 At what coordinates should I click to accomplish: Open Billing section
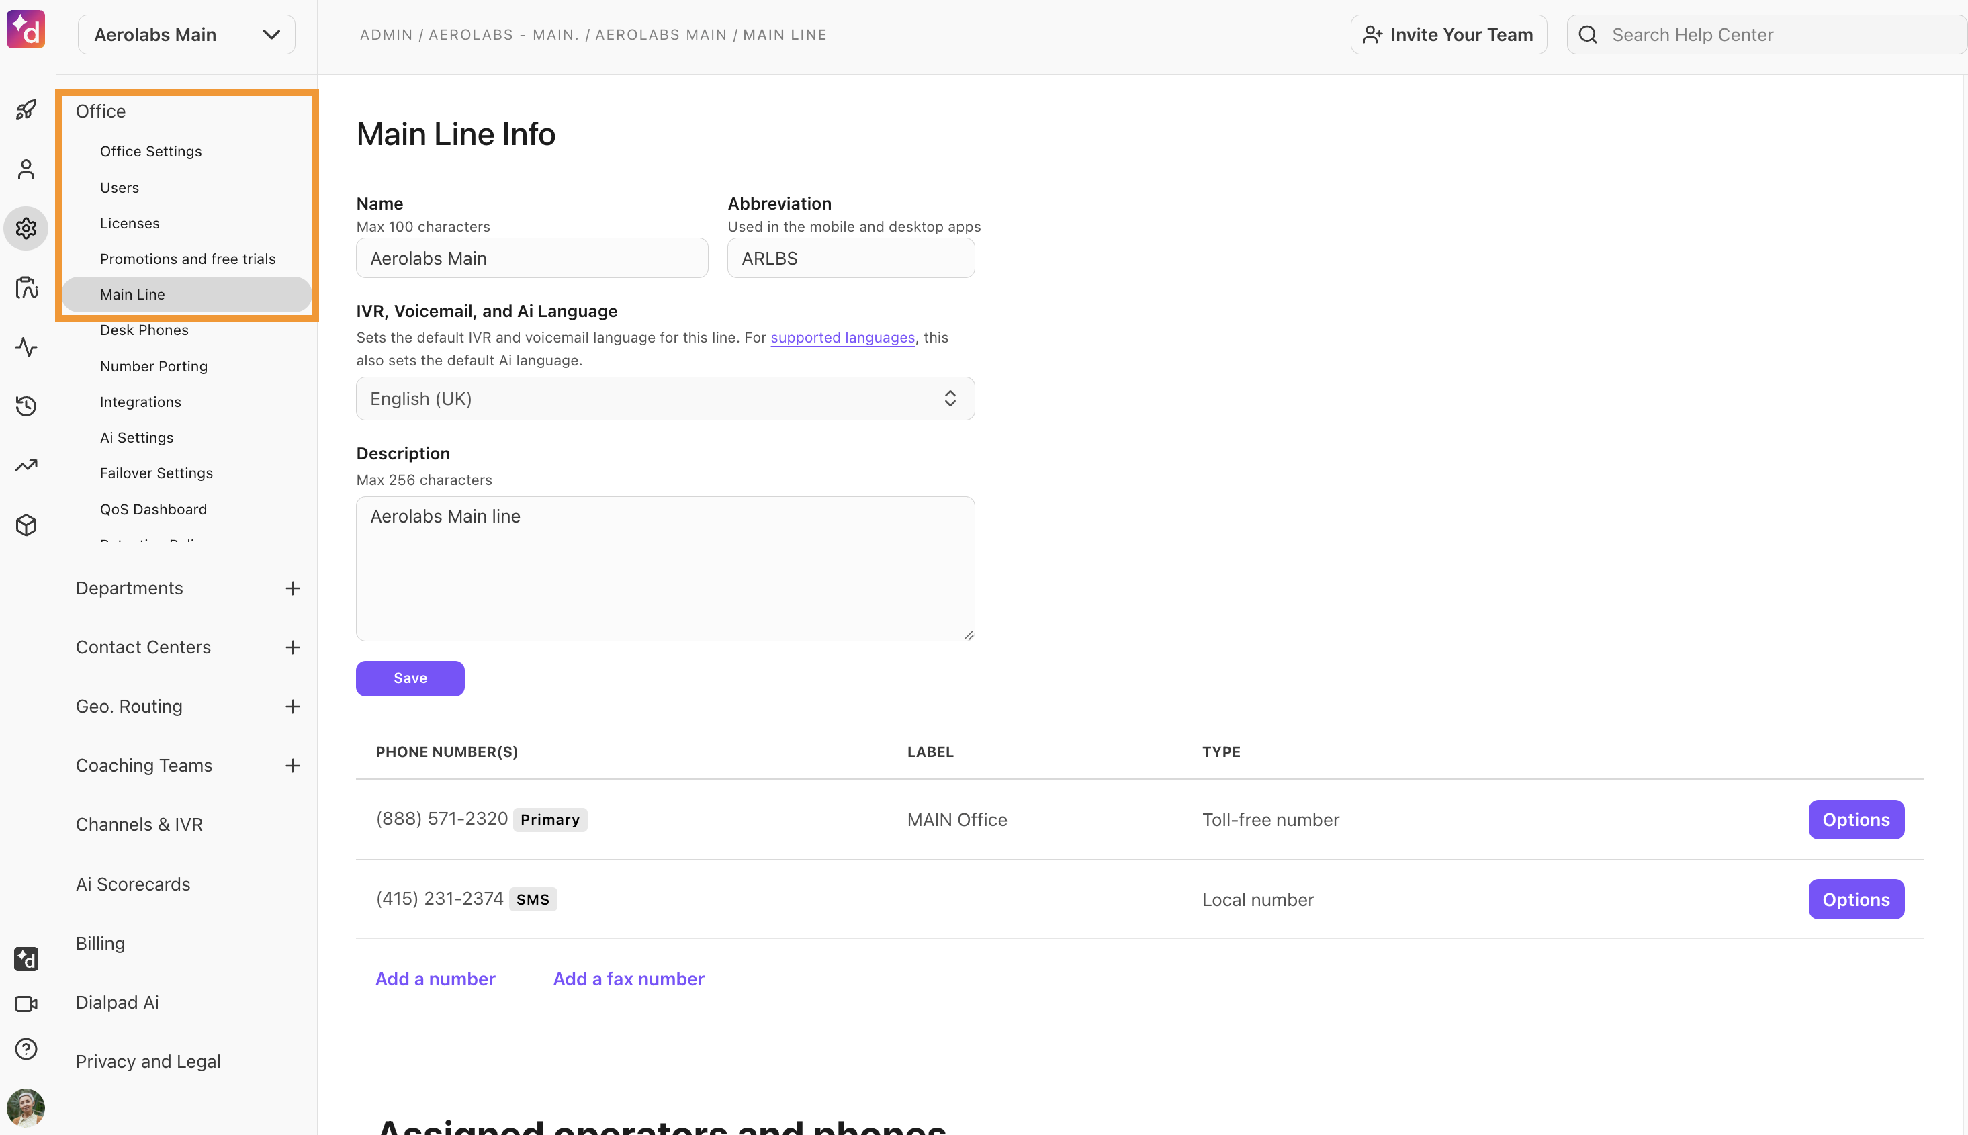pyautogui.click(x=101, y=943)
